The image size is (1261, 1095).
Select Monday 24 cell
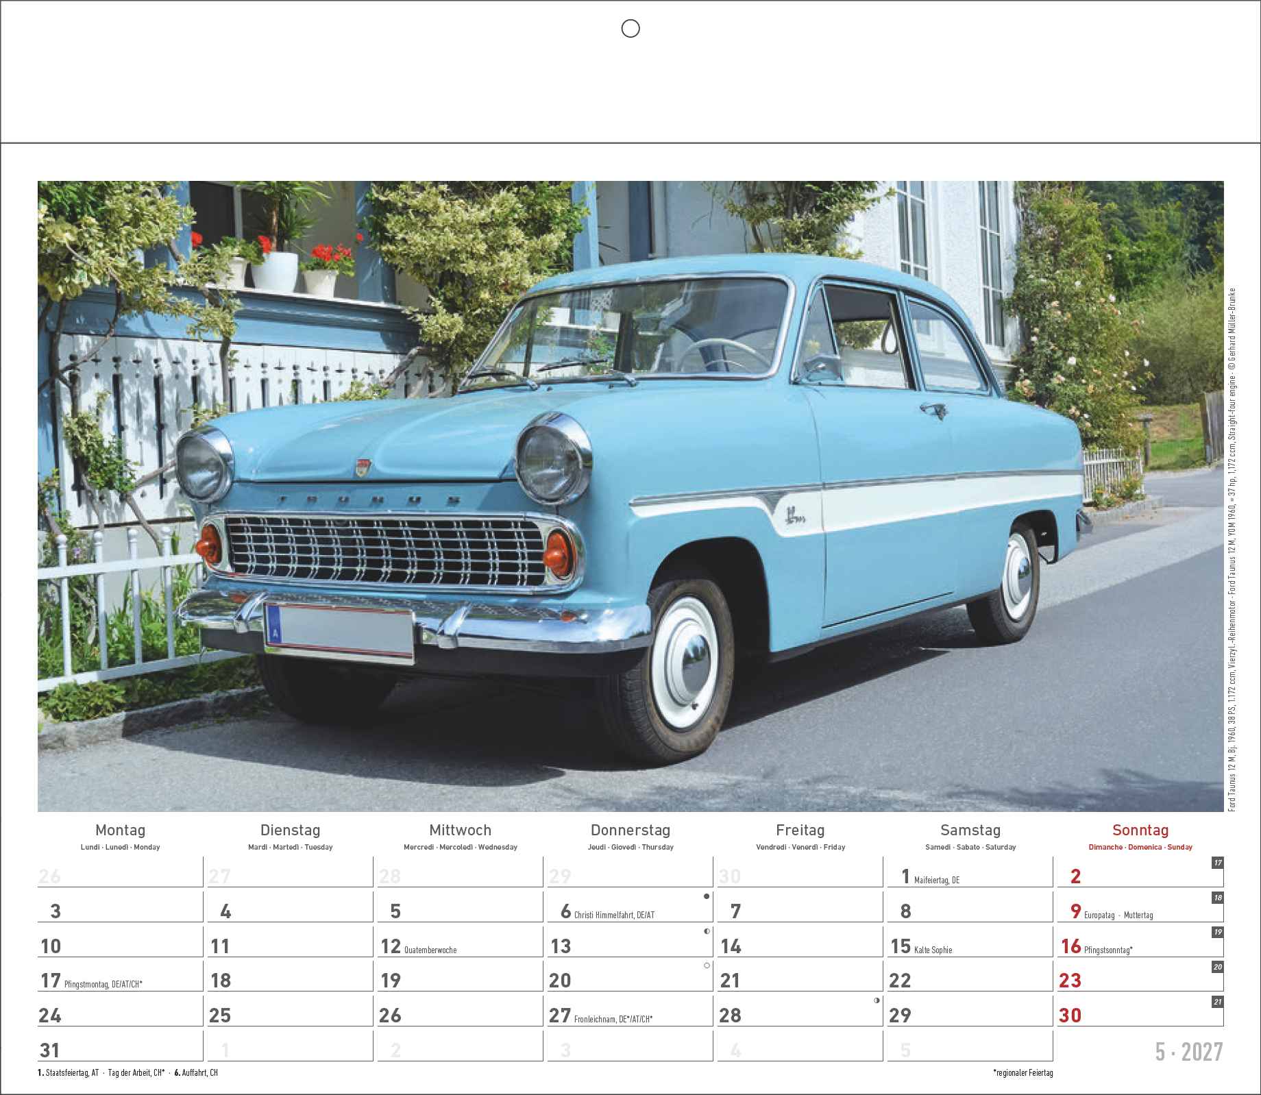tap(121, 1011)
